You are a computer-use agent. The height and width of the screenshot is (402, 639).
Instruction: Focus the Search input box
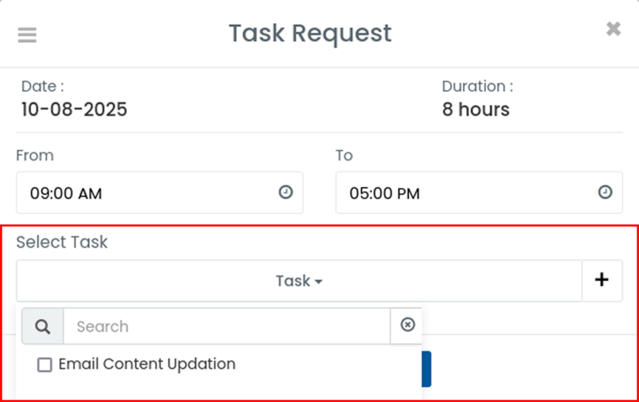[227, 327]
